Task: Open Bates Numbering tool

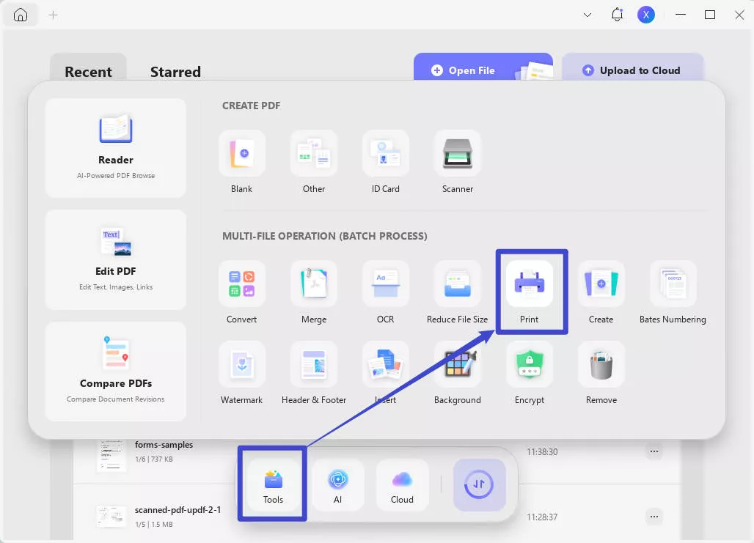Action: [673, 284]
